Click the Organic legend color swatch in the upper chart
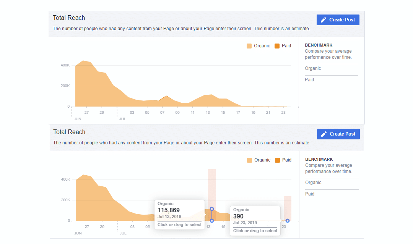413x244 pixels. click(249, 46)
